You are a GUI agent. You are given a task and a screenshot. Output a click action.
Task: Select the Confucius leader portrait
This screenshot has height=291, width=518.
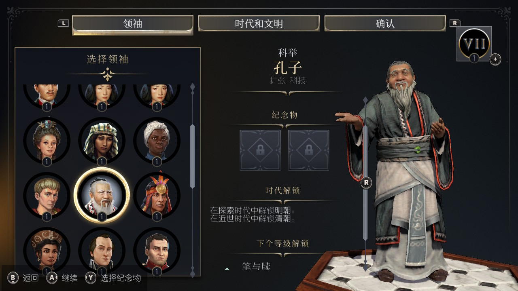pos(102,195)
